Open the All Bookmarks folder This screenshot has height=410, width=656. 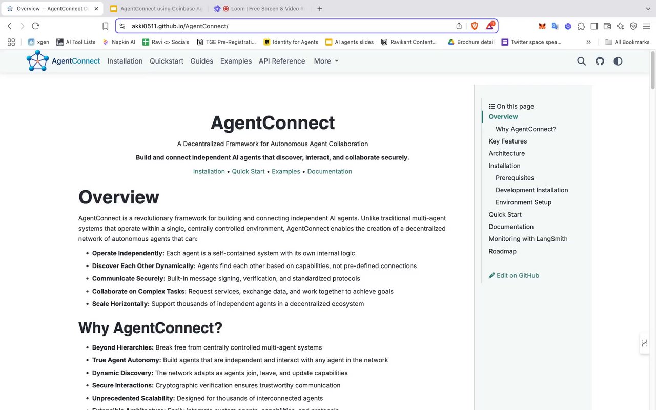627,42
